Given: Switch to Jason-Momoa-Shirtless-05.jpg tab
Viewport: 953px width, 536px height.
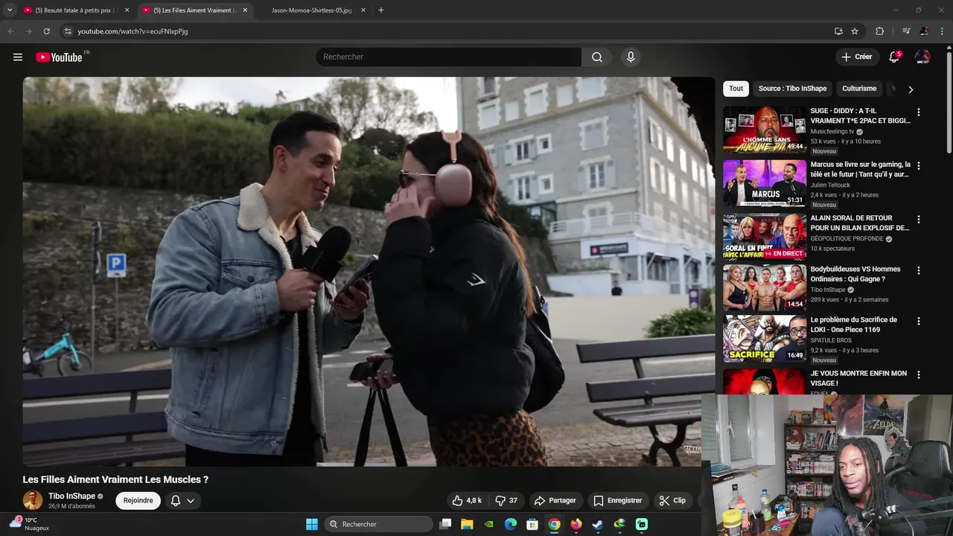Looking at the screenshot, I should pyautogui.click(x=312, y=10).
